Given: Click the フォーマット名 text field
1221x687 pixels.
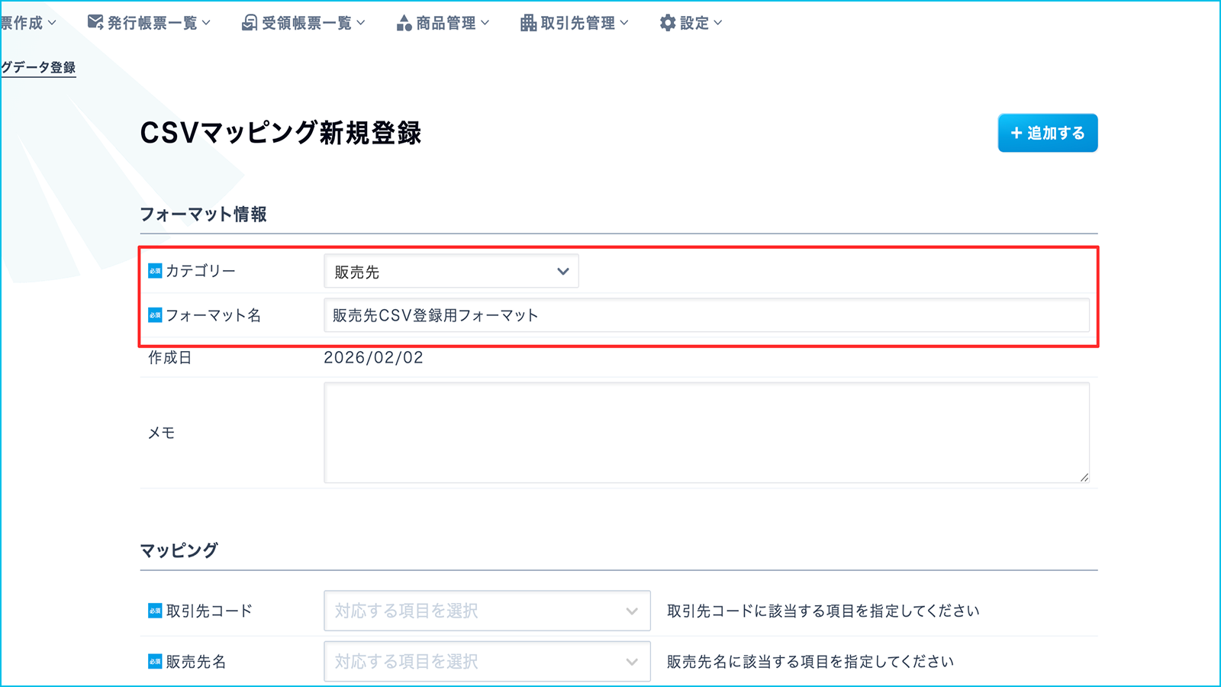Looking at the screenshot, I should pyautogui.click(x=706, y=315).
